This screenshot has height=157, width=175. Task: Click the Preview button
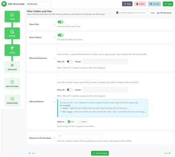pos(154,4)
